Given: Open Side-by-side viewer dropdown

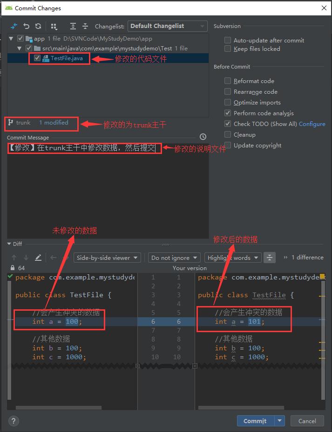Looking at the screenshot, I should point(107,258).
